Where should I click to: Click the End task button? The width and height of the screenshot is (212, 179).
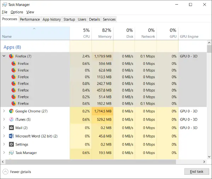tap(196, 172)
